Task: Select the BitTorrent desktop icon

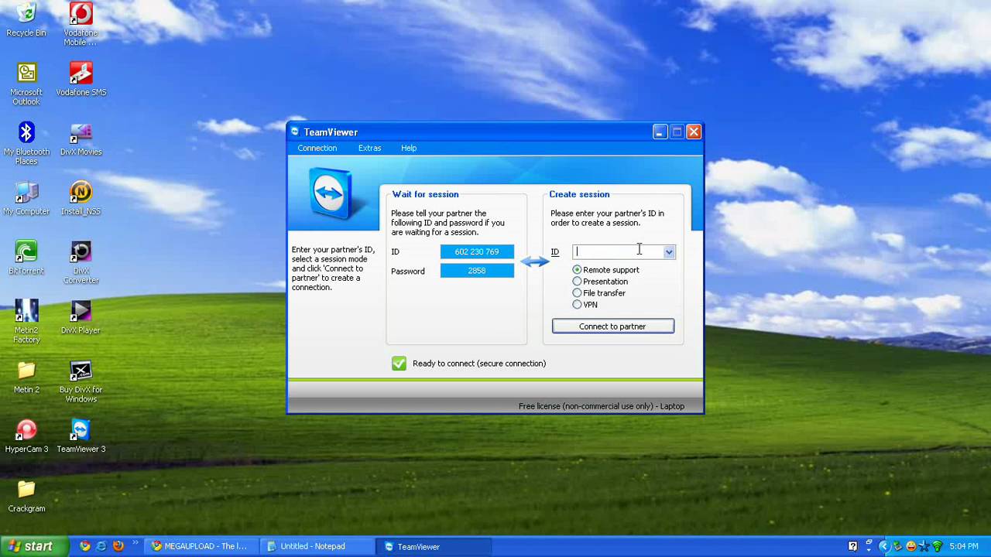Action: (x=26, y=258)
